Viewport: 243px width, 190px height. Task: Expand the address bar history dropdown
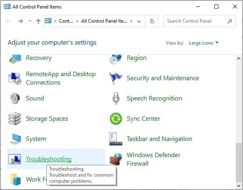[139, 21]
